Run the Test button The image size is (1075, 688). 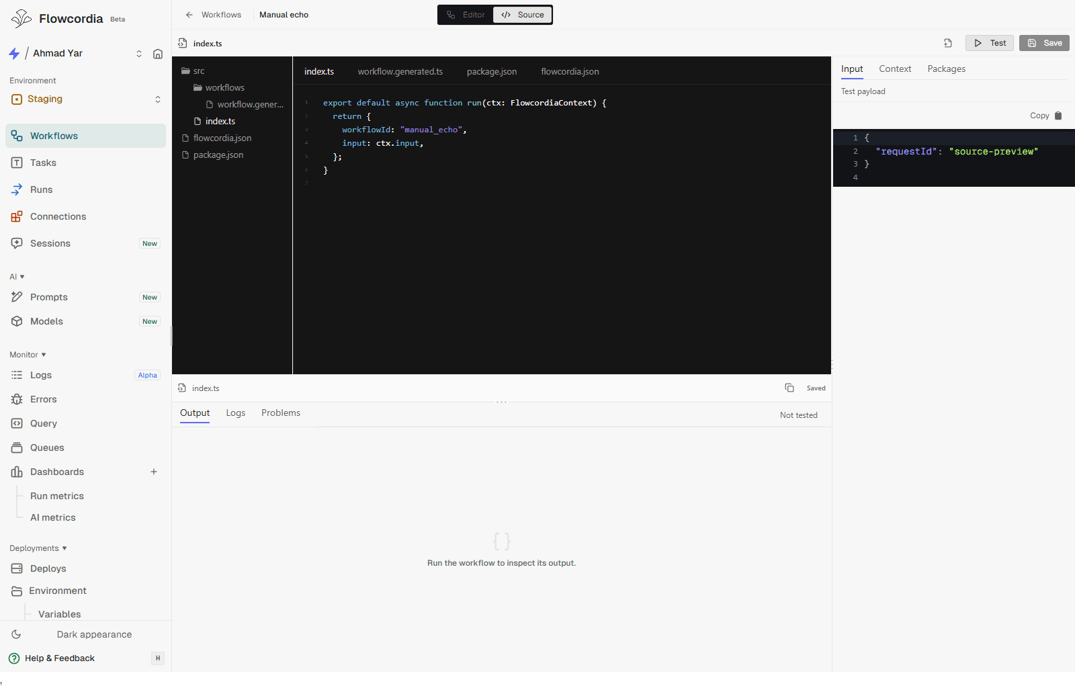coord(990,43)
